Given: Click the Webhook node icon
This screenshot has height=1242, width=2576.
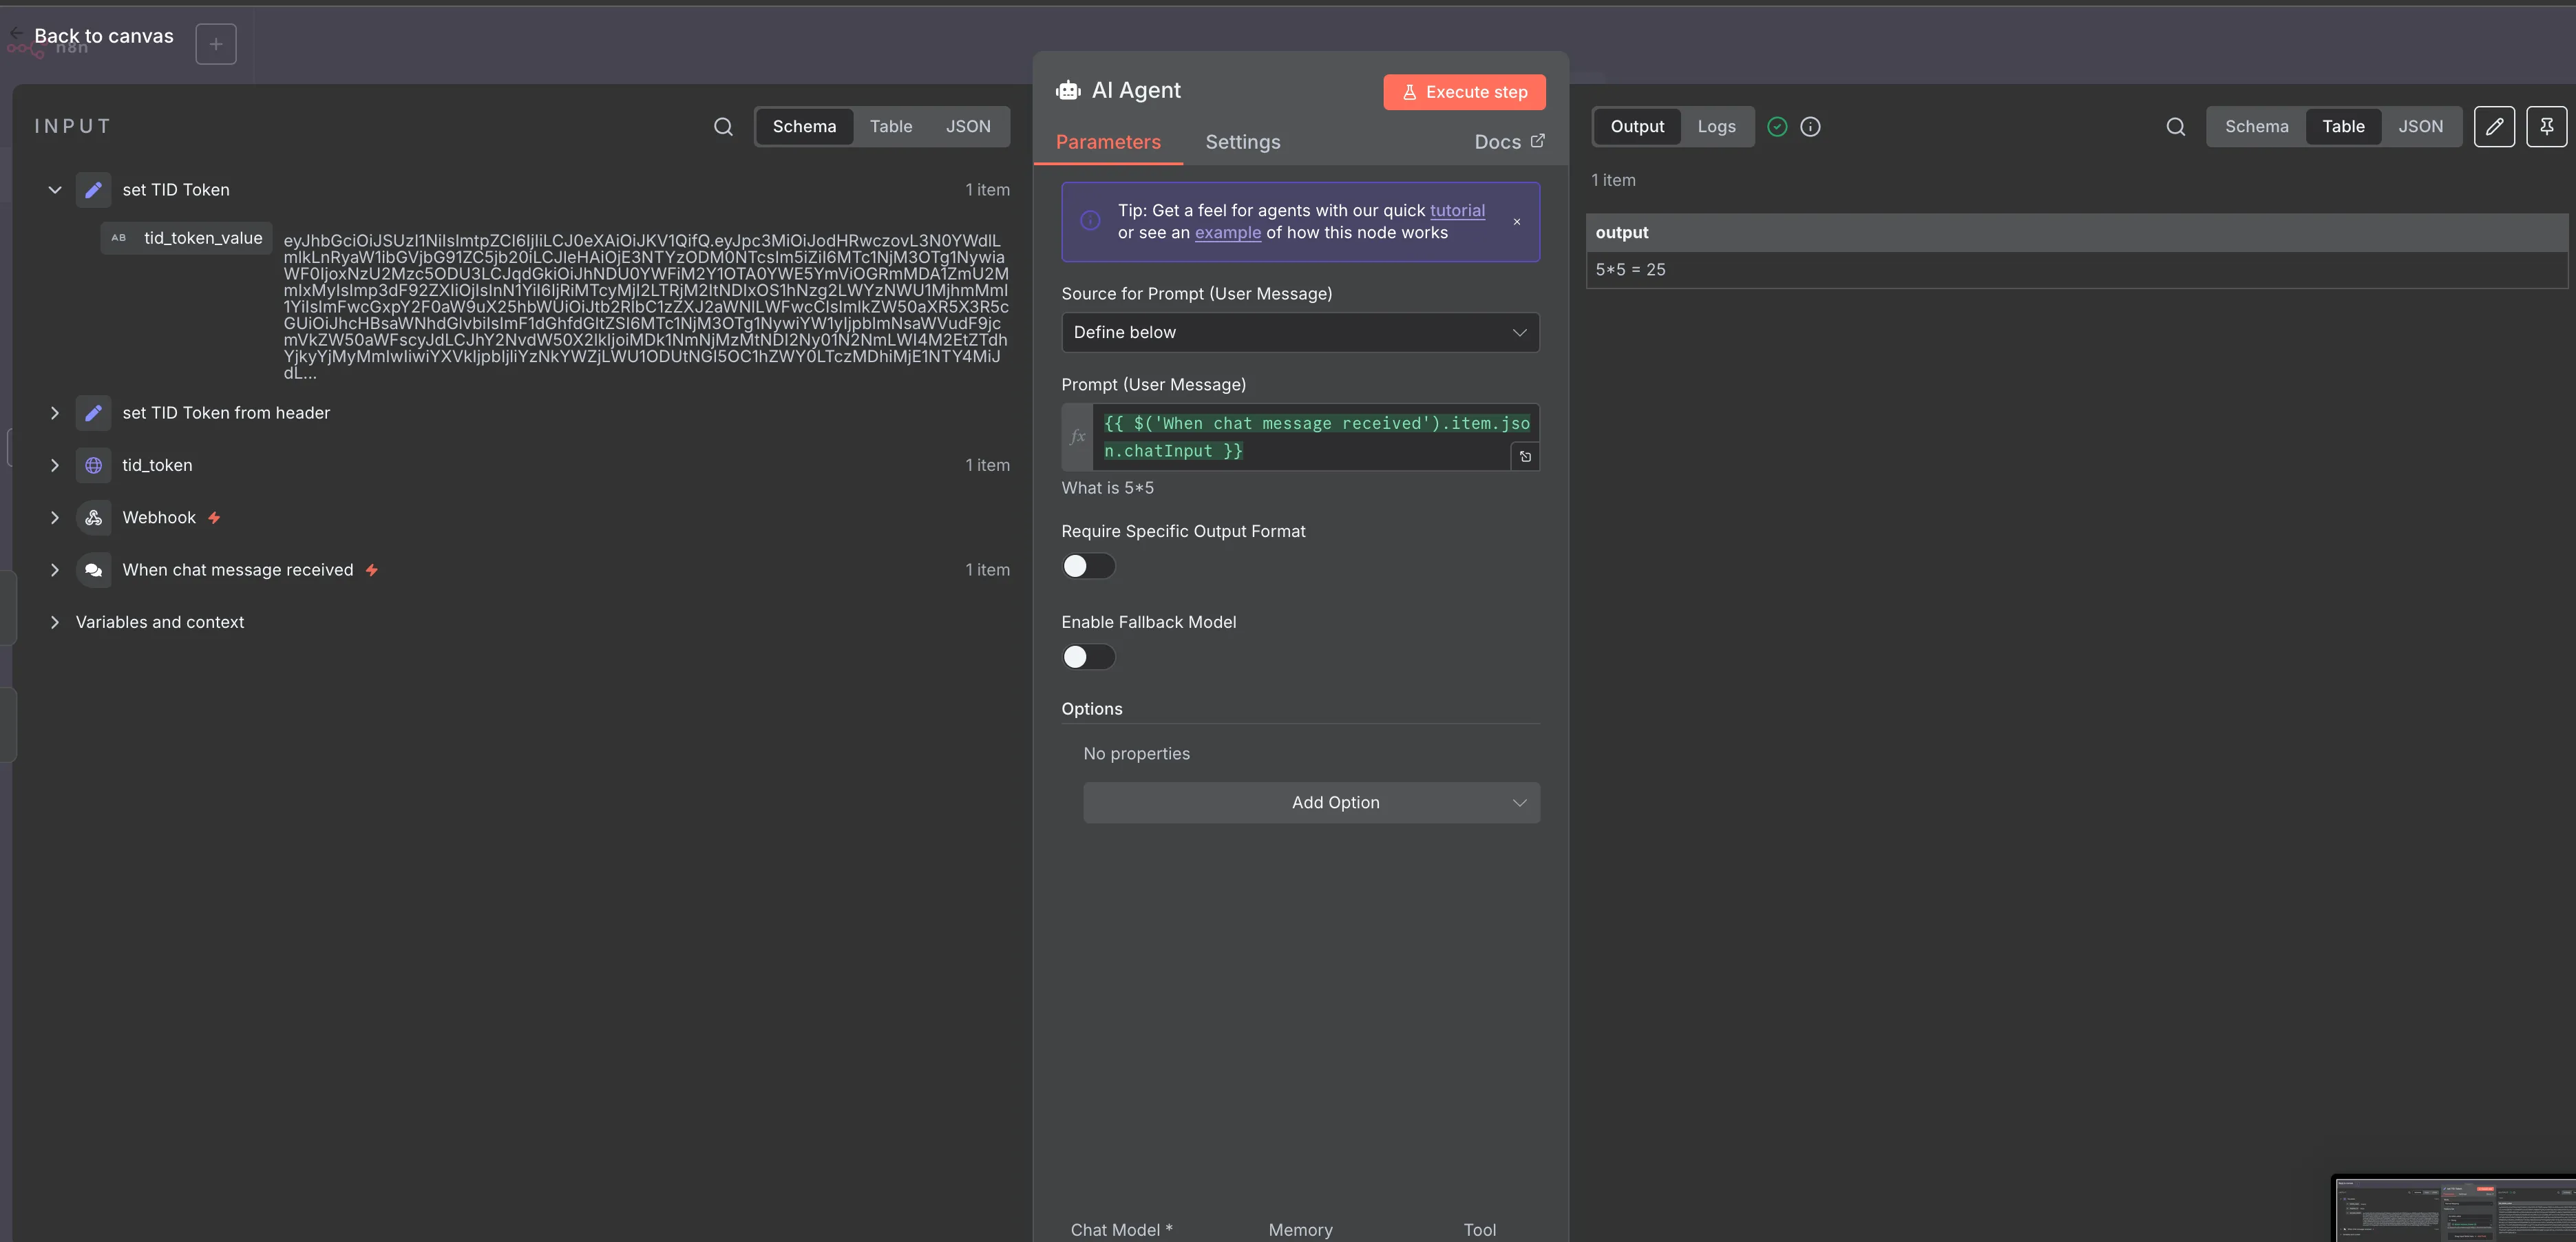Looking at the screenshot, I should click(93, 518).
